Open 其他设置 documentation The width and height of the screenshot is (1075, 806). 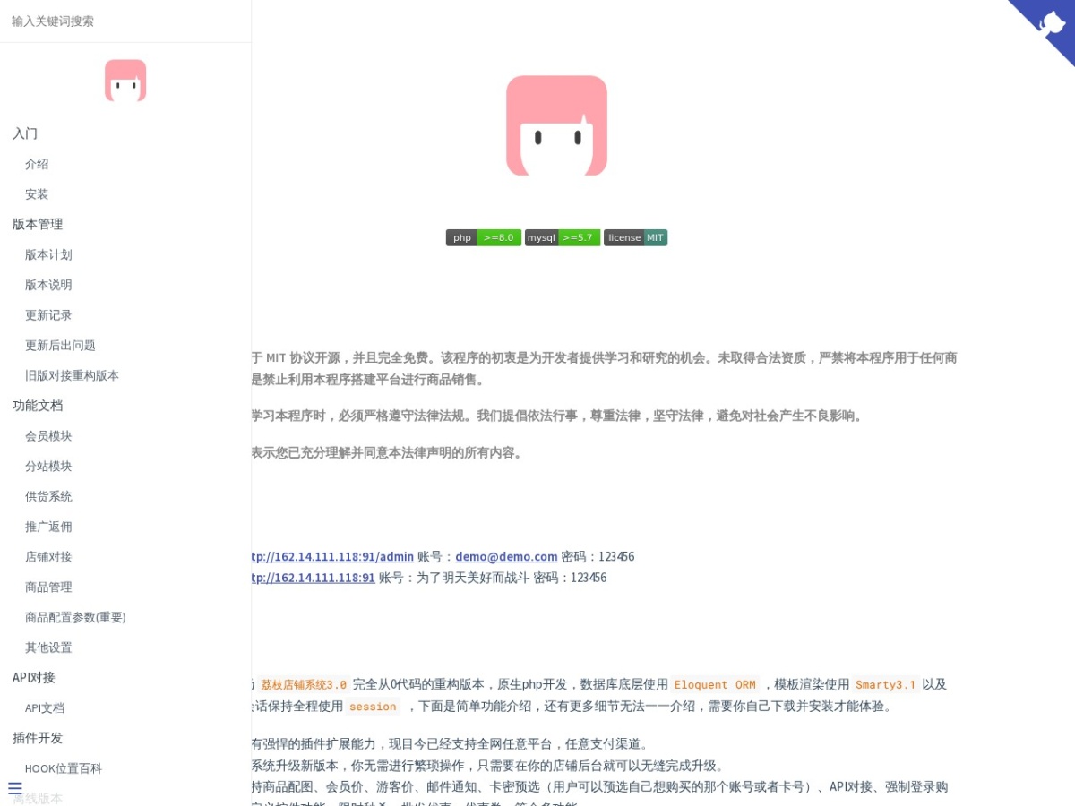[48, 647]
